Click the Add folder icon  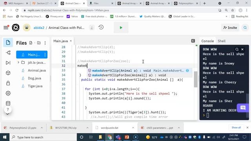click(x=39, y=43)
